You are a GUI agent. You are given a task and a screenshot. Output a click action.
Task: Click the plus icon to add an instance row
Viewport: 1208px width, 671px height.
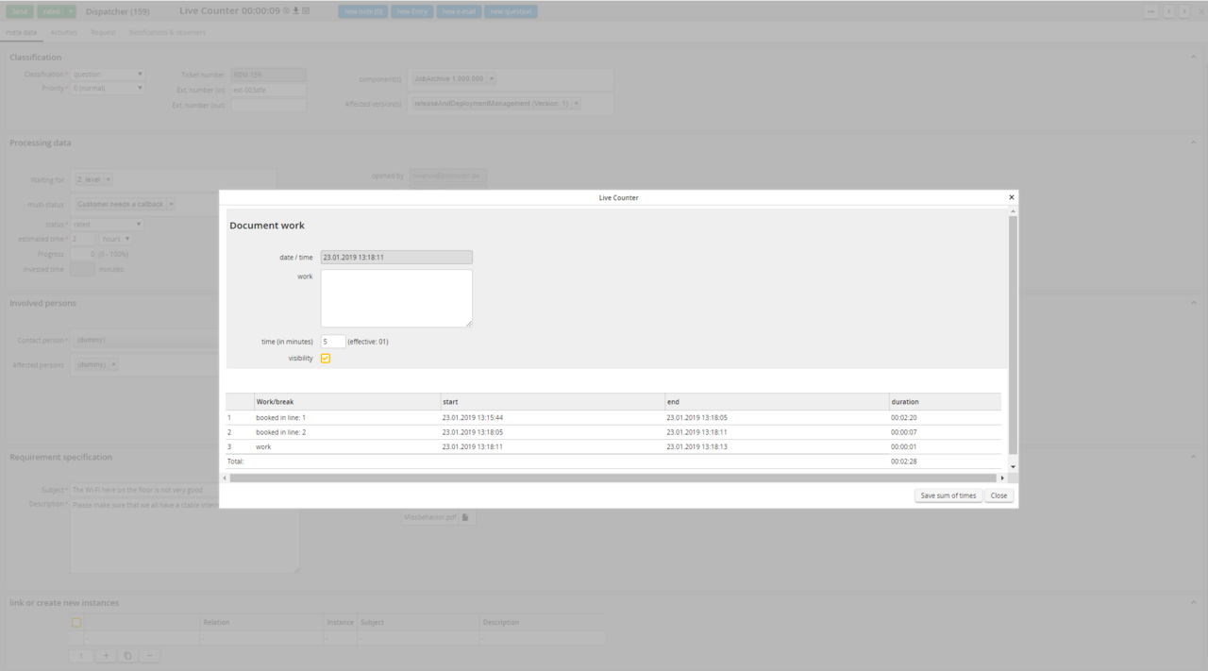106,656
